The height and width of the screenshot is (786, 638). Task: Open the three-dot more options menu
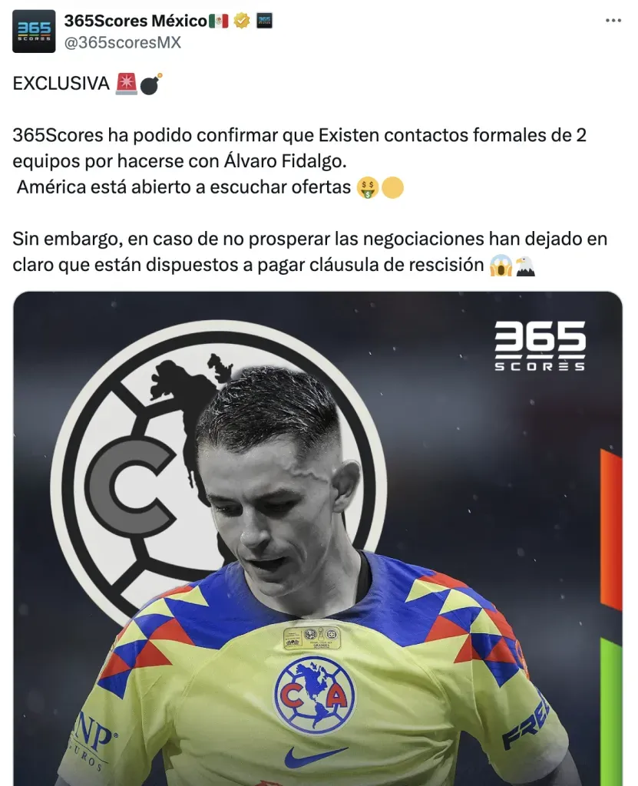[x=613, y=21]
